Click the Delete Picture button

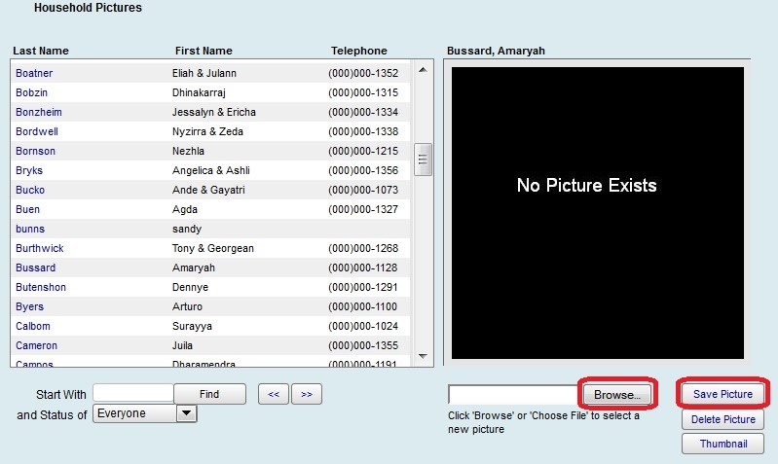tap(722, 419)
